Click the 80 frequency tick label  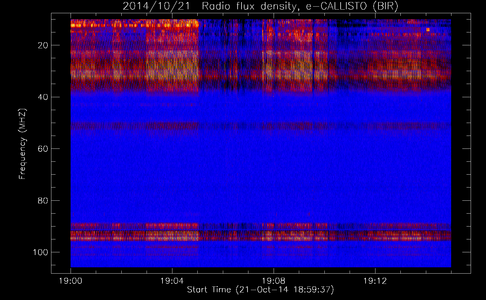43,200
